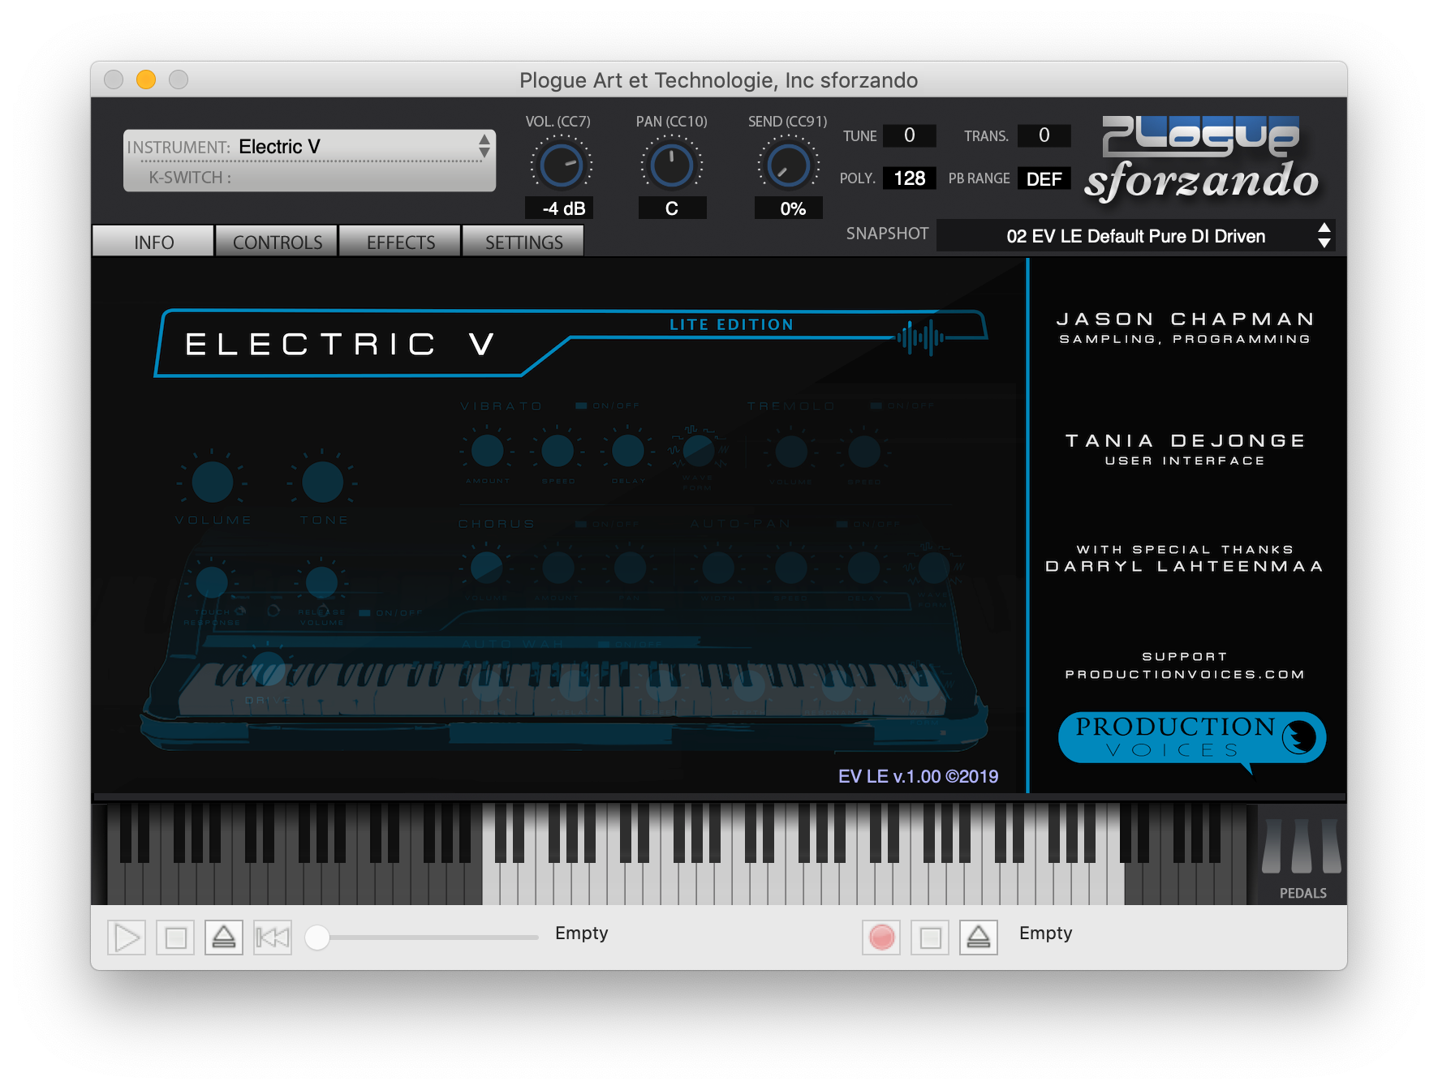Click the player Play button
Screen dimensions: 1438x1090
(127, 938)
